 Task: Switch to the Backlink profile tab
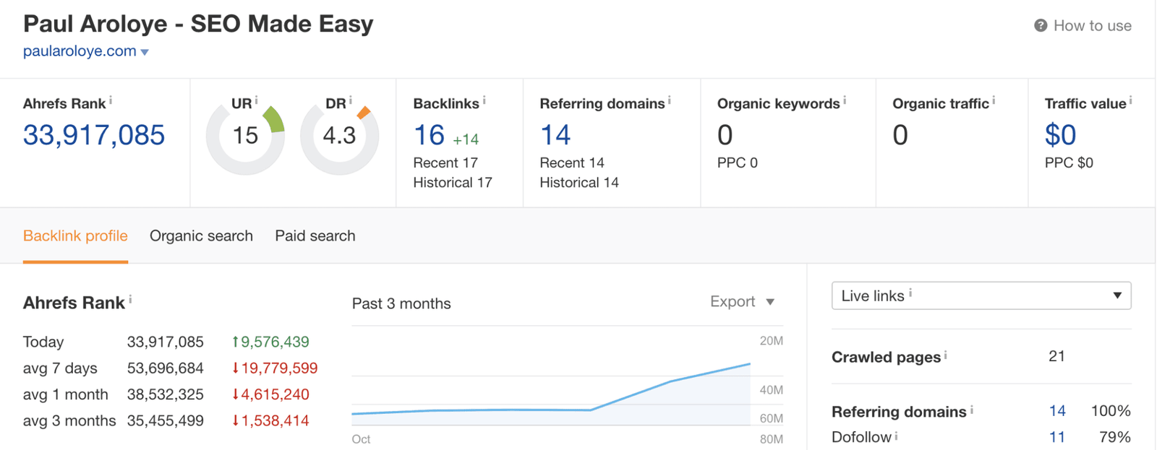click(x=75, y=236)
